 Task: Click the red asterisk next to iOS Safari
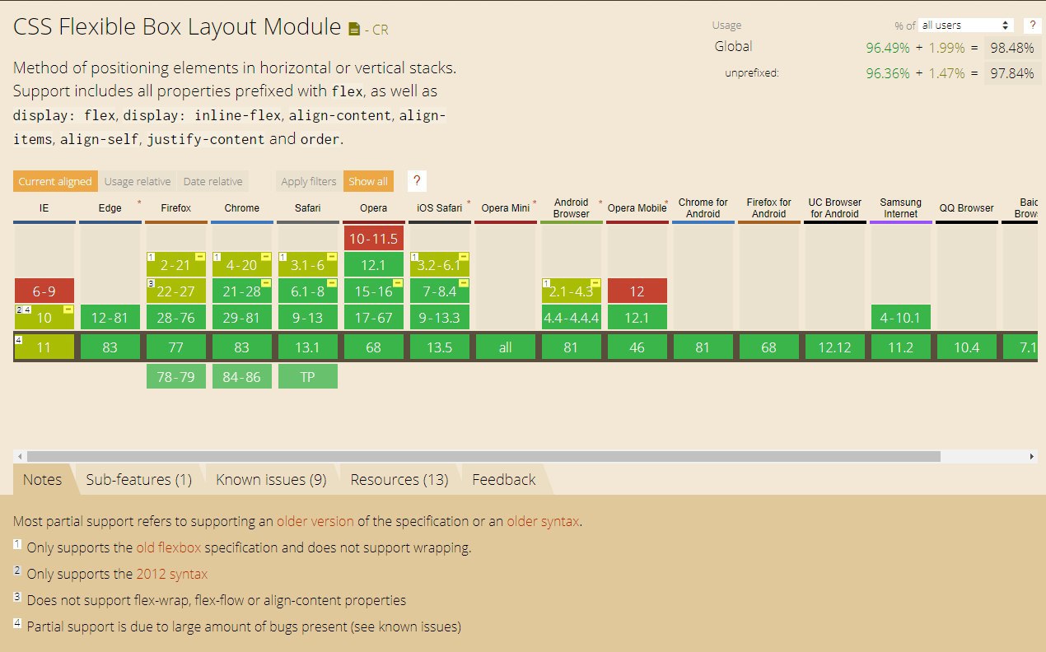tap(469, 203)
